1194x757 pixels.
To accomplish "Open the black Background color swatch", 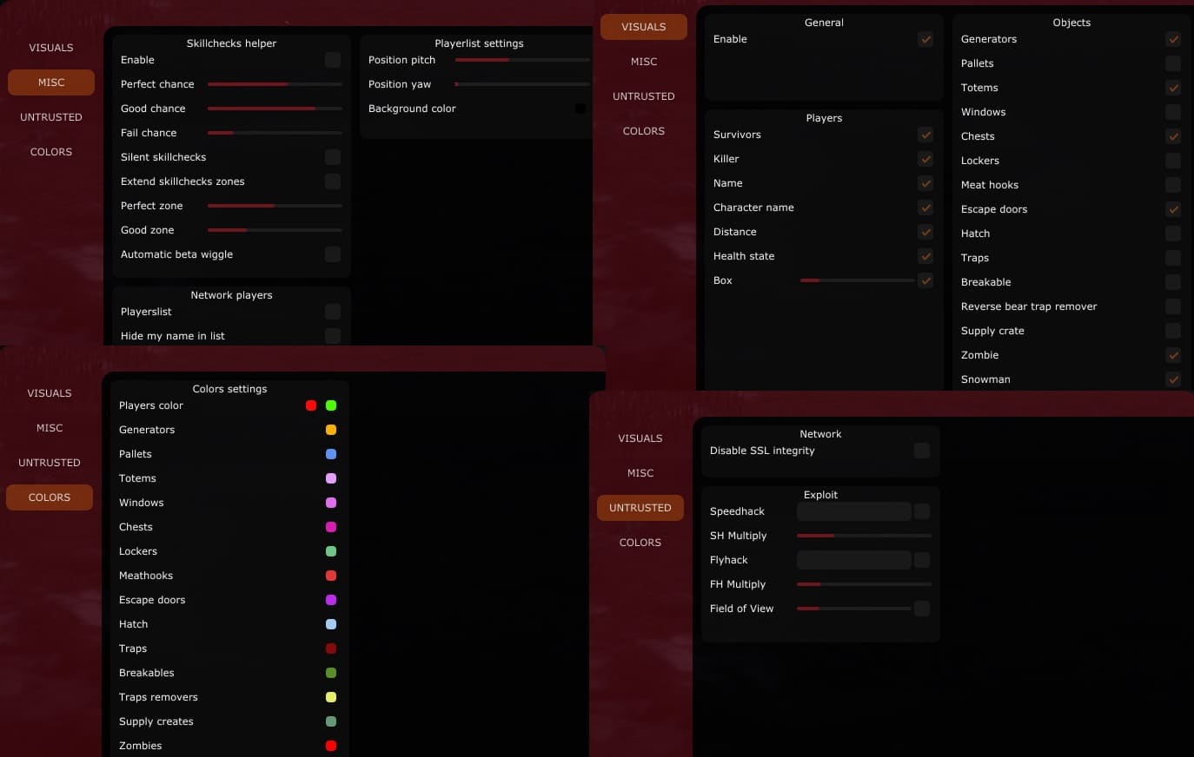I will 580,109.
